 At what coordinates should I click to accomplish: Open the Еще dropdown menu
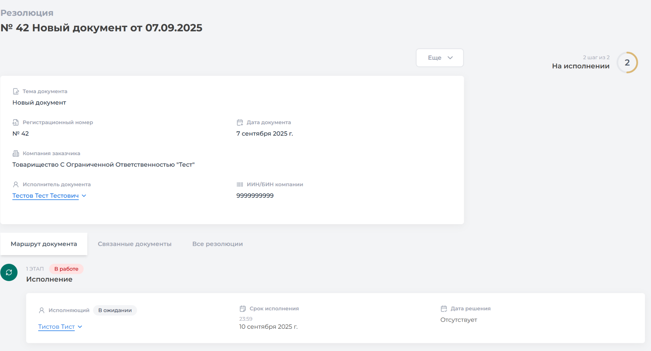tap(440, 58)
